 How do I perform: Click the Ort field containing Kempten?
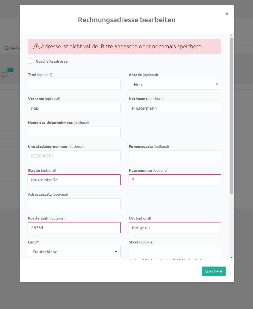tap(175, 228)
